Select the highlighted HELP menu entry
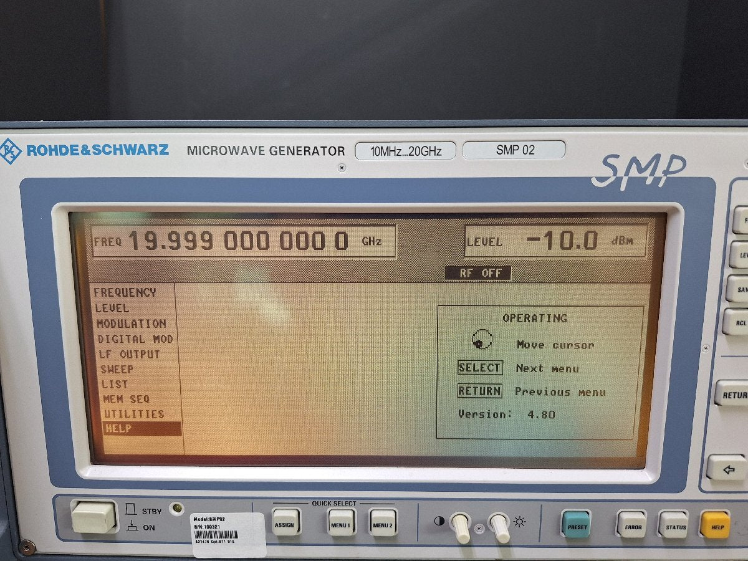The image size is (748, 561). point(143,429)
